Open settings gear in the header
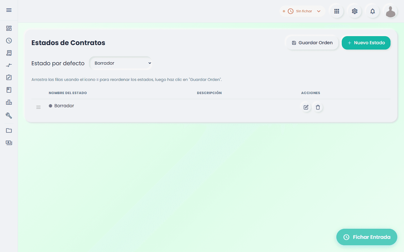 point(355,11)
